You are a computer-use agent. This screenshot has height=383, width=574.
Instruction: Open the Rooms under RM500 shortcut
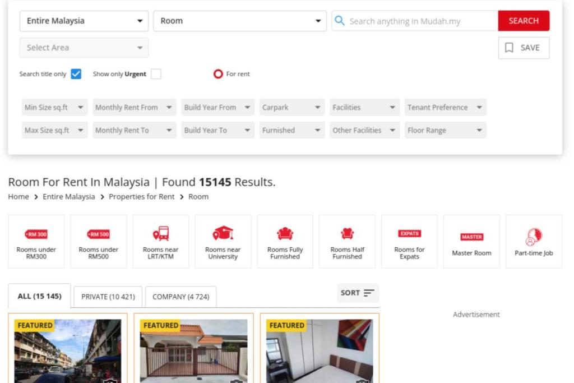coord(99,241)
